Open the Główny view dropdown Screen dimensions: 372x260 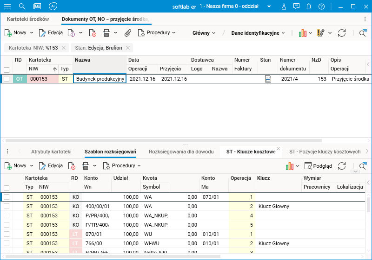click(x=204, y=33)
